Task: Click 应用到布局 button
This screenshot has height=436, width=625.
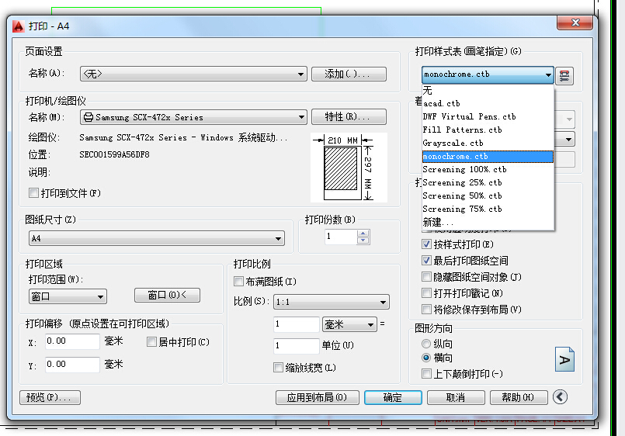Action: point(318,397)
